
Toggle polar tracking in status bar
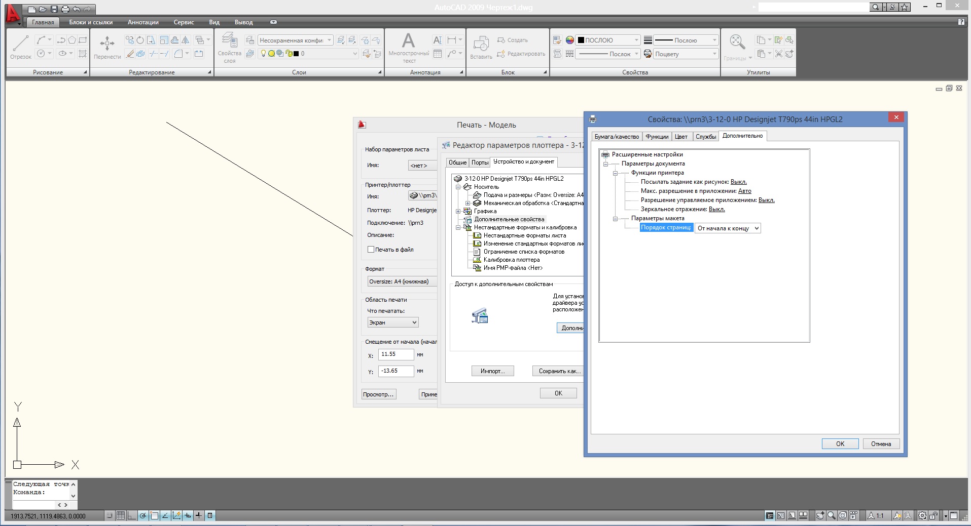(x=143, y=515)
